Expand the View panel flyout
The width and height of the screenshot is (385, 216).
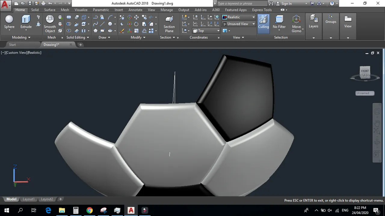[x=239, y=37]
